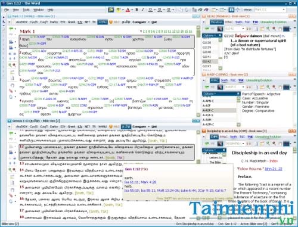Open red font color dropdown arrow
298x227 pixels.
132,10
